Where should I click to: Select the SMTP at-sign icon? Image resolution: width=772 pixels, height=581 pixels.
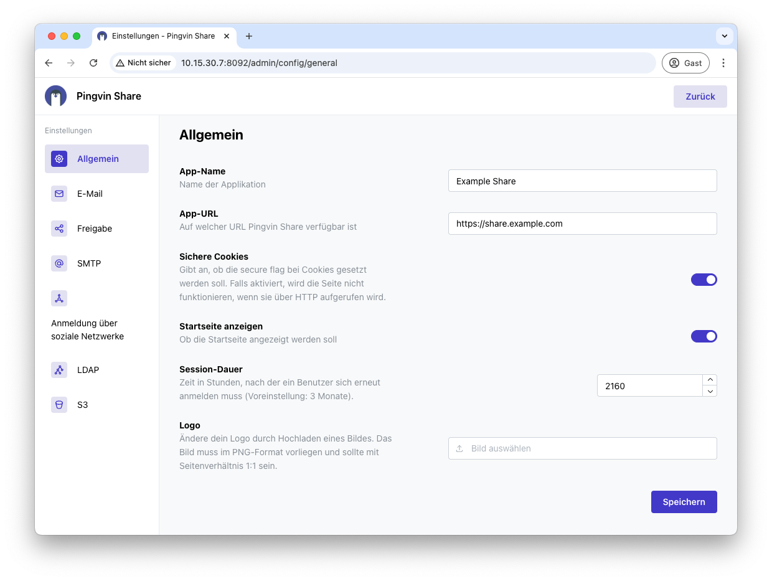coord(59,263)
